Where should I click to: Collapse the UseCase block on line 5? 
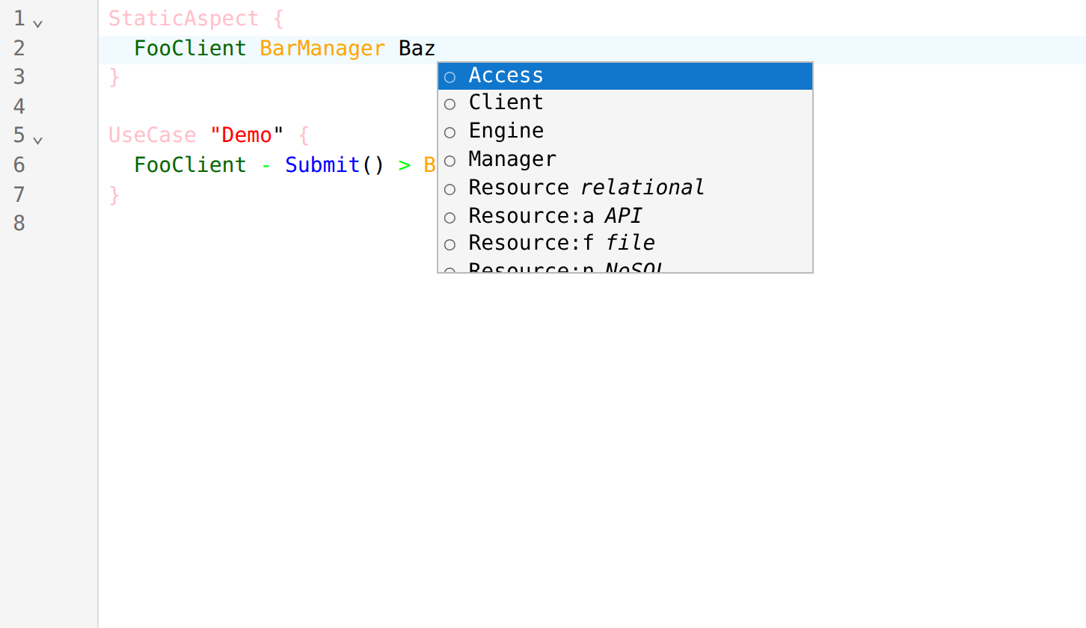tap(38, 140)
